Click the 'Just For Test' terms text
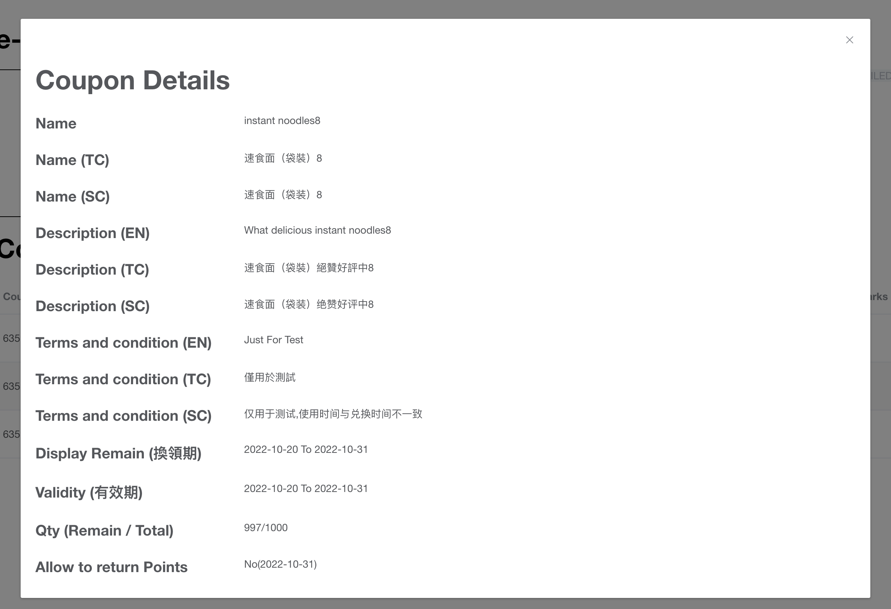The height and width of the screenshot is (609, 891). point(273,340)
